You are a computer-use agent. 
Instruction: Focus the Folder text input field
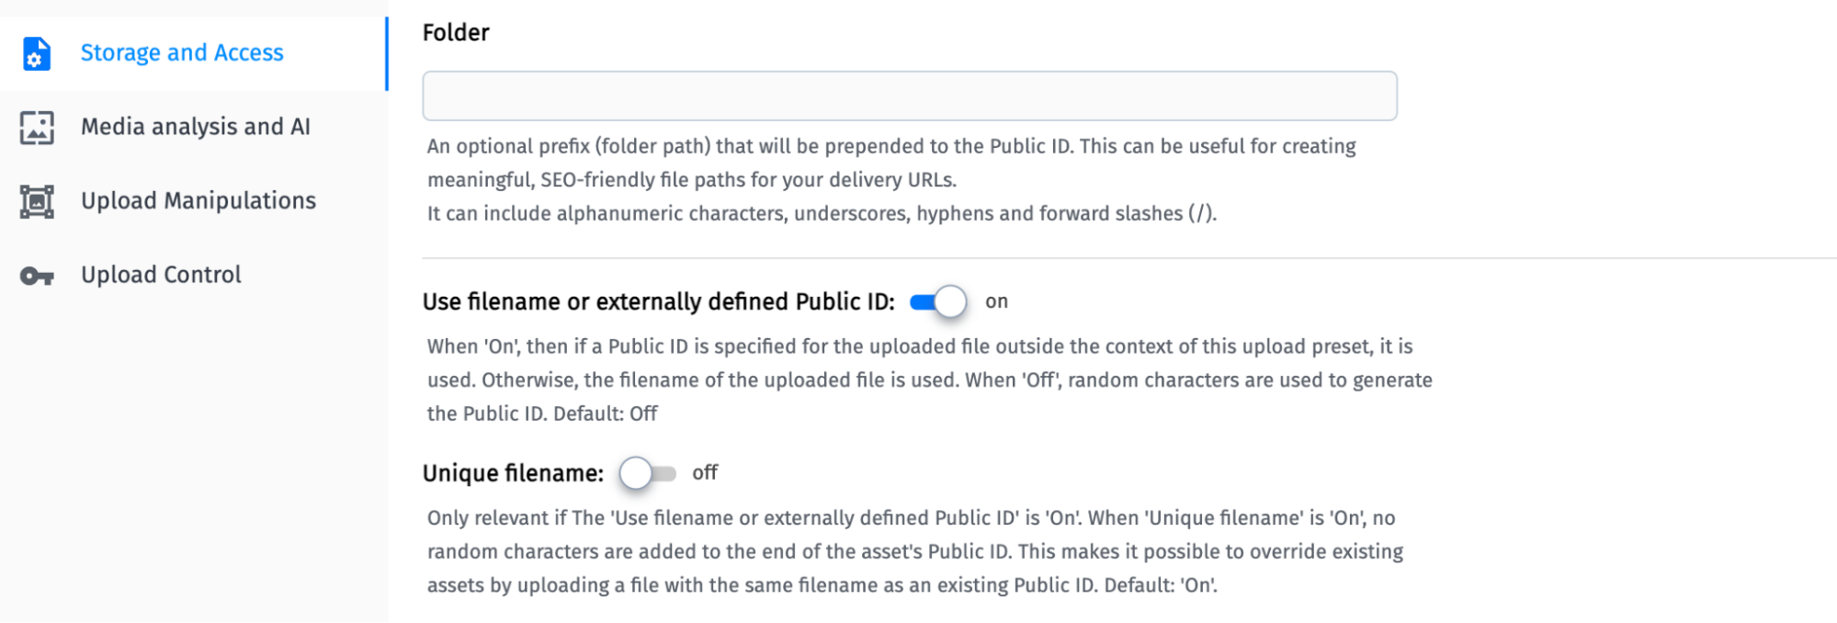(x=909, y=96)
